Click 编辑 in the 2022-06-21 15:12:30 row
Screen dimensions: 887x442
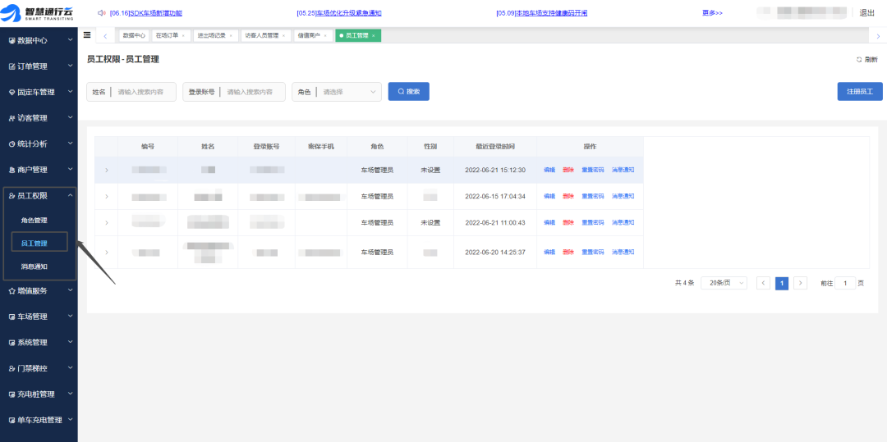(x=549, y=170)
